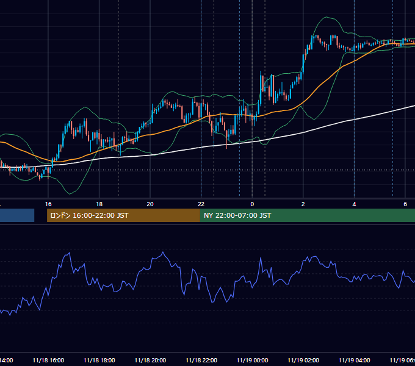Click the 11/19 02:00 date label
The image size is (415, 366).
click(x=303, y=361)
